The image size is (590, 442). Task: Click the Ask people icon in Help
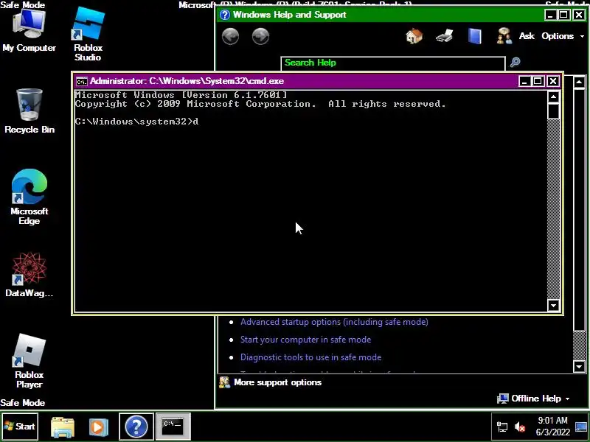504,36
